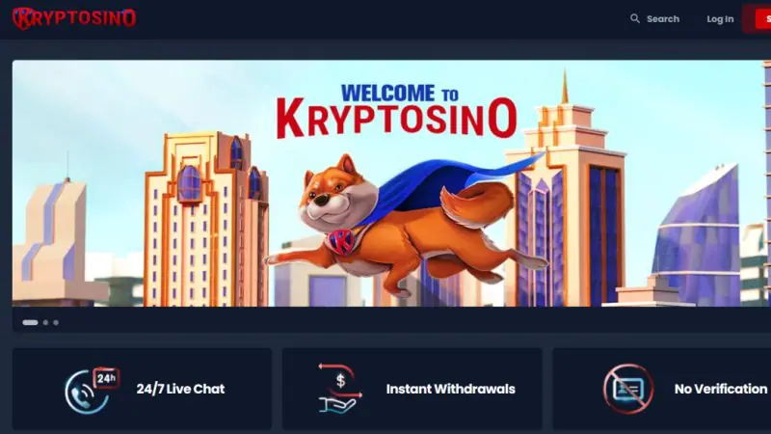This screenshot has height=434, width=771.
Task: Click the dollar hand withdrawals icon
Action: (340, 389)
